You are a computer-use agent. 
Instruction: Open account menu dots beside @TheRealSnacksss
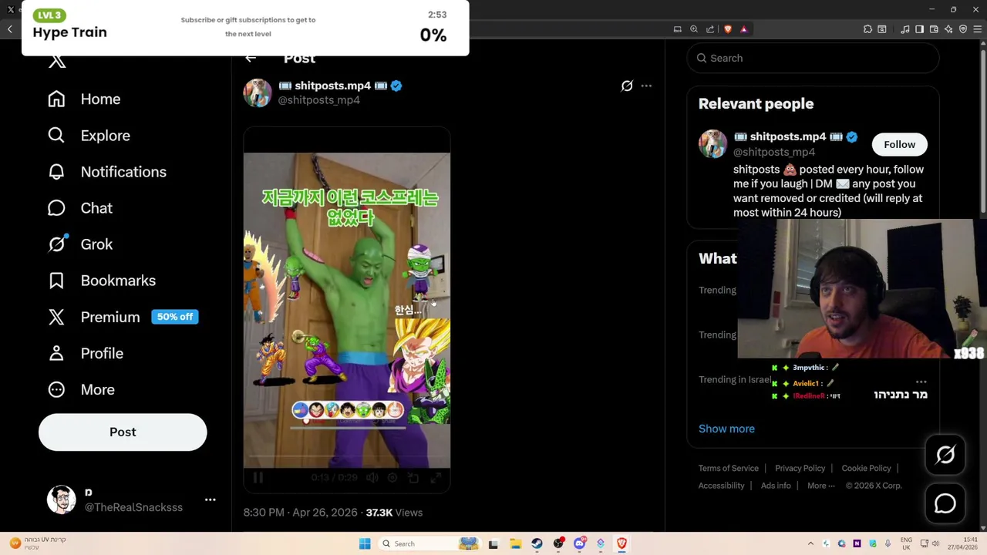click(210, 499)
